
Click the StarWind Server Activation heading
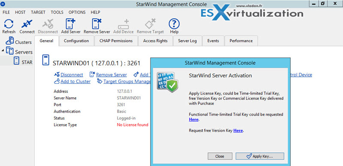(x=220, y=76)
